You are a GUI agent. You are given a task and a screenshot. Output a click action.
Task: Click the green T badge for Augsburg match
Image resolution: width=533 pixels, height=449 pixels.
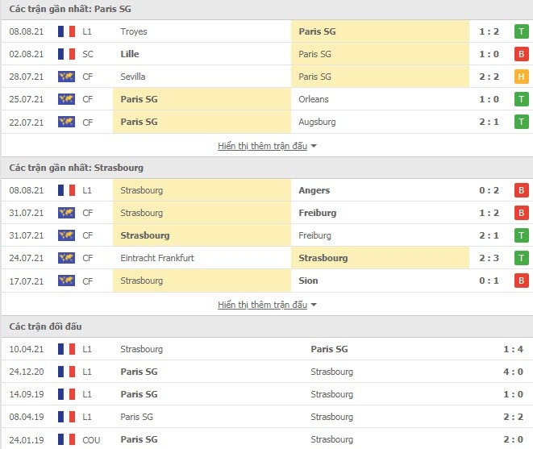tap(522, 122)
